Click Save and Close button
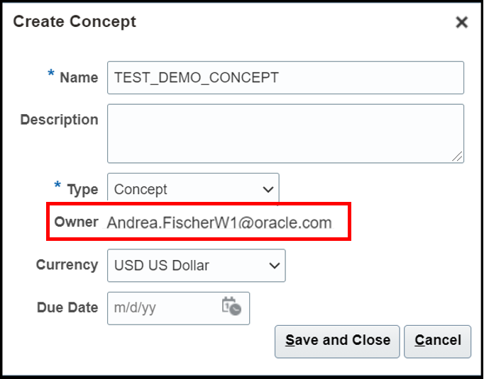Viewport: 484px width, 379px height. click(x=337, y=341)
